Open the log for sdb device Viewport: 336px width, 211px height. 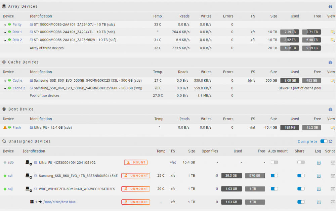tap(319, 163)
